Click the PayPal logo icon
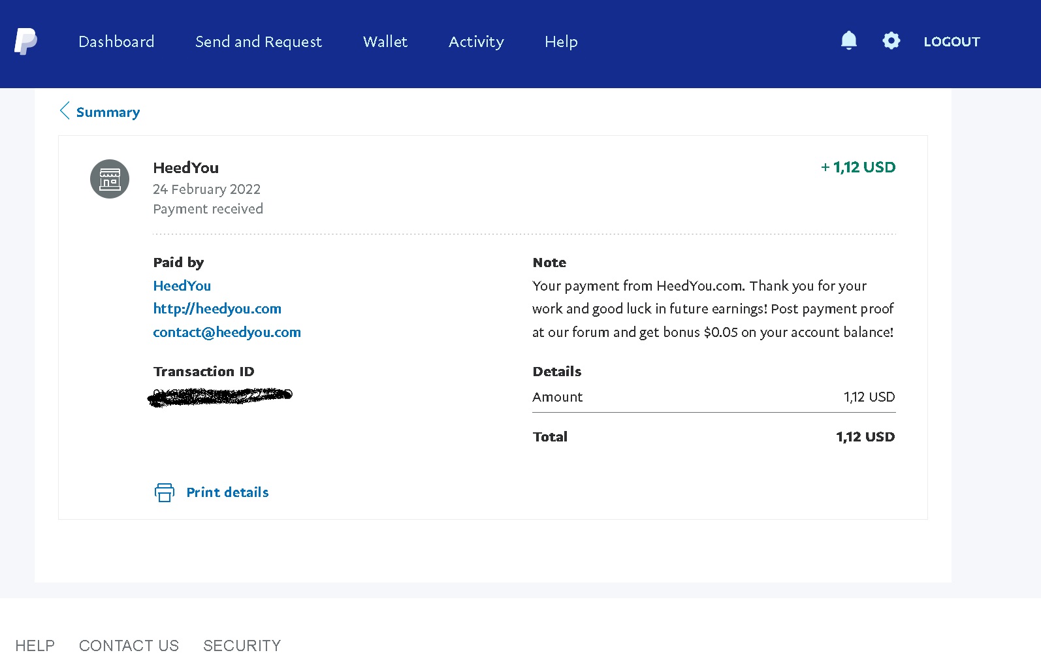The height and width of the screenshot is (655, 1041). tap(25, 42)
